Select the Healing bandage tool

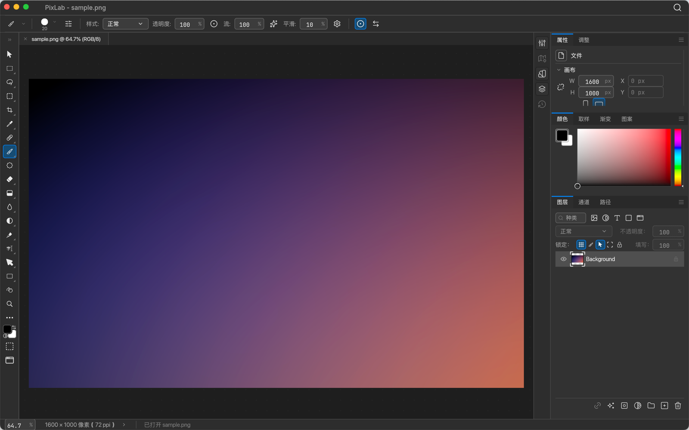[x=9, y=138]
